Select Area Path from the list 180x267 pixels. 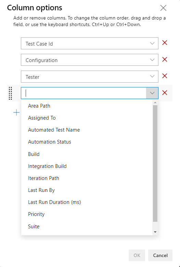87,106
